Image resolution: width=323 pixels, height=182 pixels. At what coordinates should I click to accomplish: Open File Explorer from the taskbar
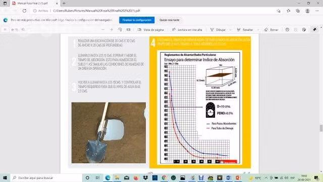(117, 177)
